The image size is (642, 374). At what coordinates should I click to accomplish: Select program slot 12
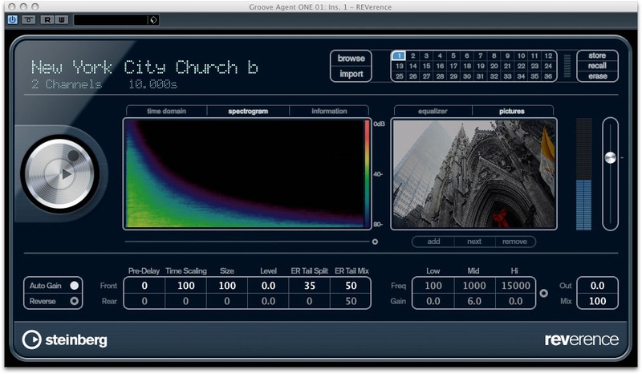(548, 55)
